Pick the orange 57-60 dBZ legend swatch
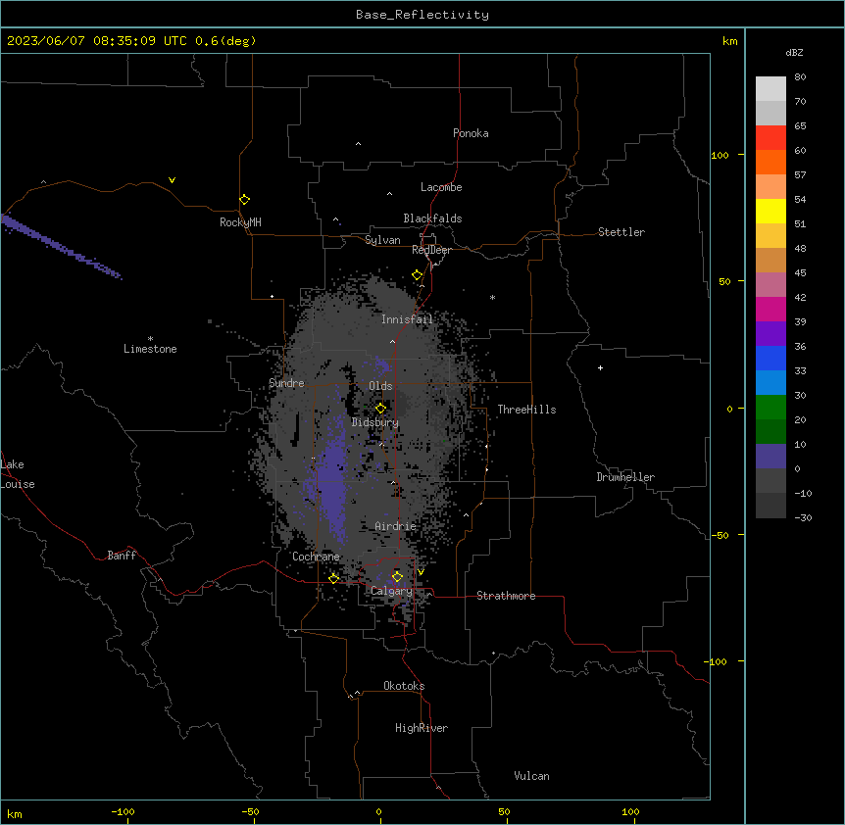The height and width of the screenshot is (825, 845). (770, 162)
